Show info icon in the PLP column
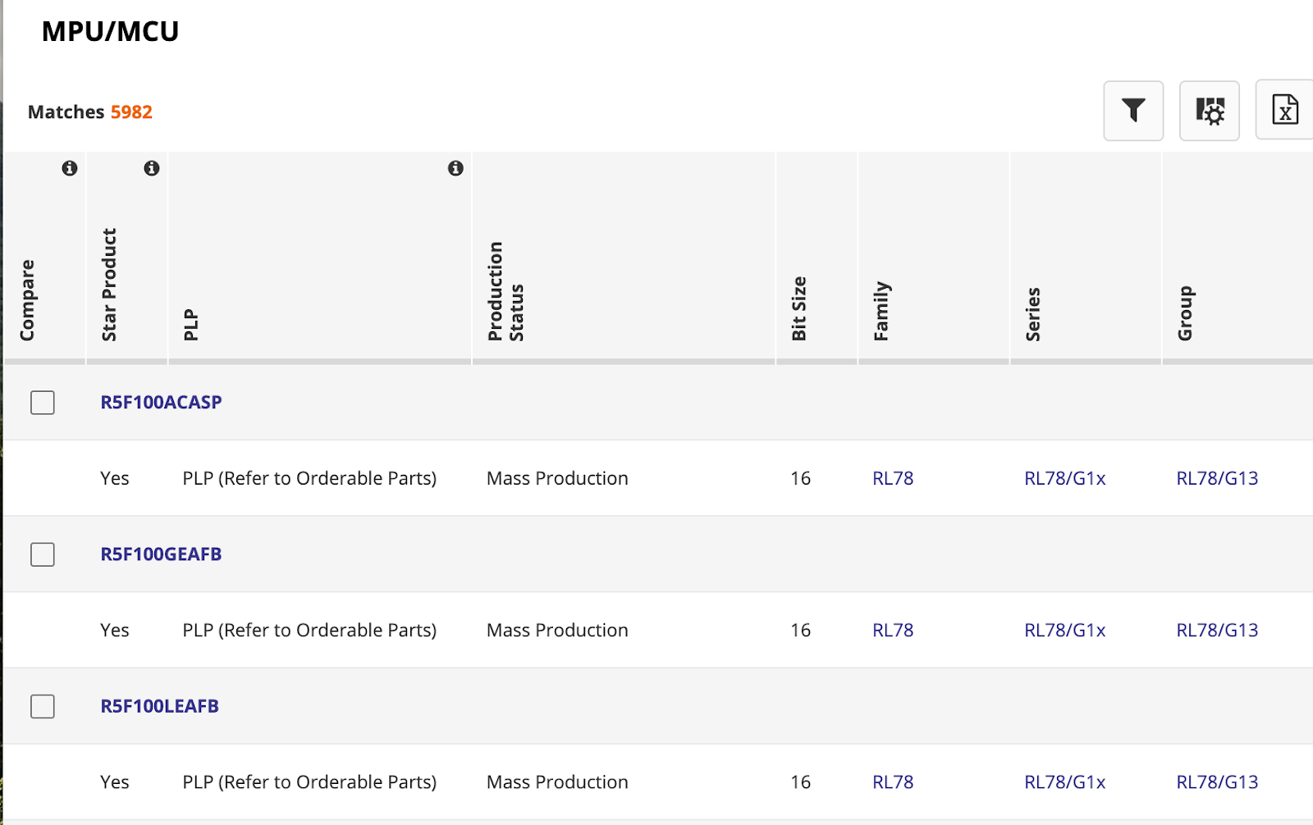This screenshot has height=825, width=1313. coord(456,168)
